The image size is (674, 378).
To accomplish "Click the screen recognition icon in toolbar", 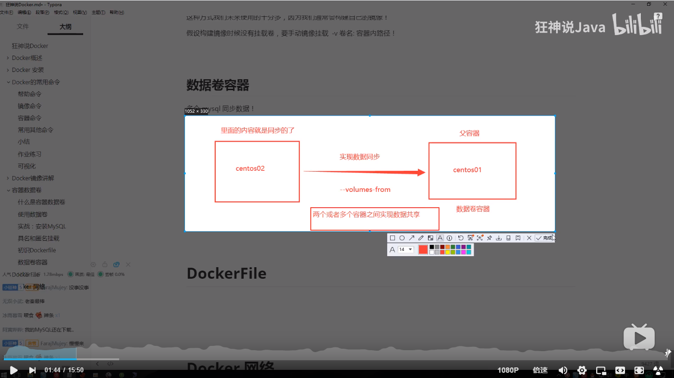I will coord(479,238).
